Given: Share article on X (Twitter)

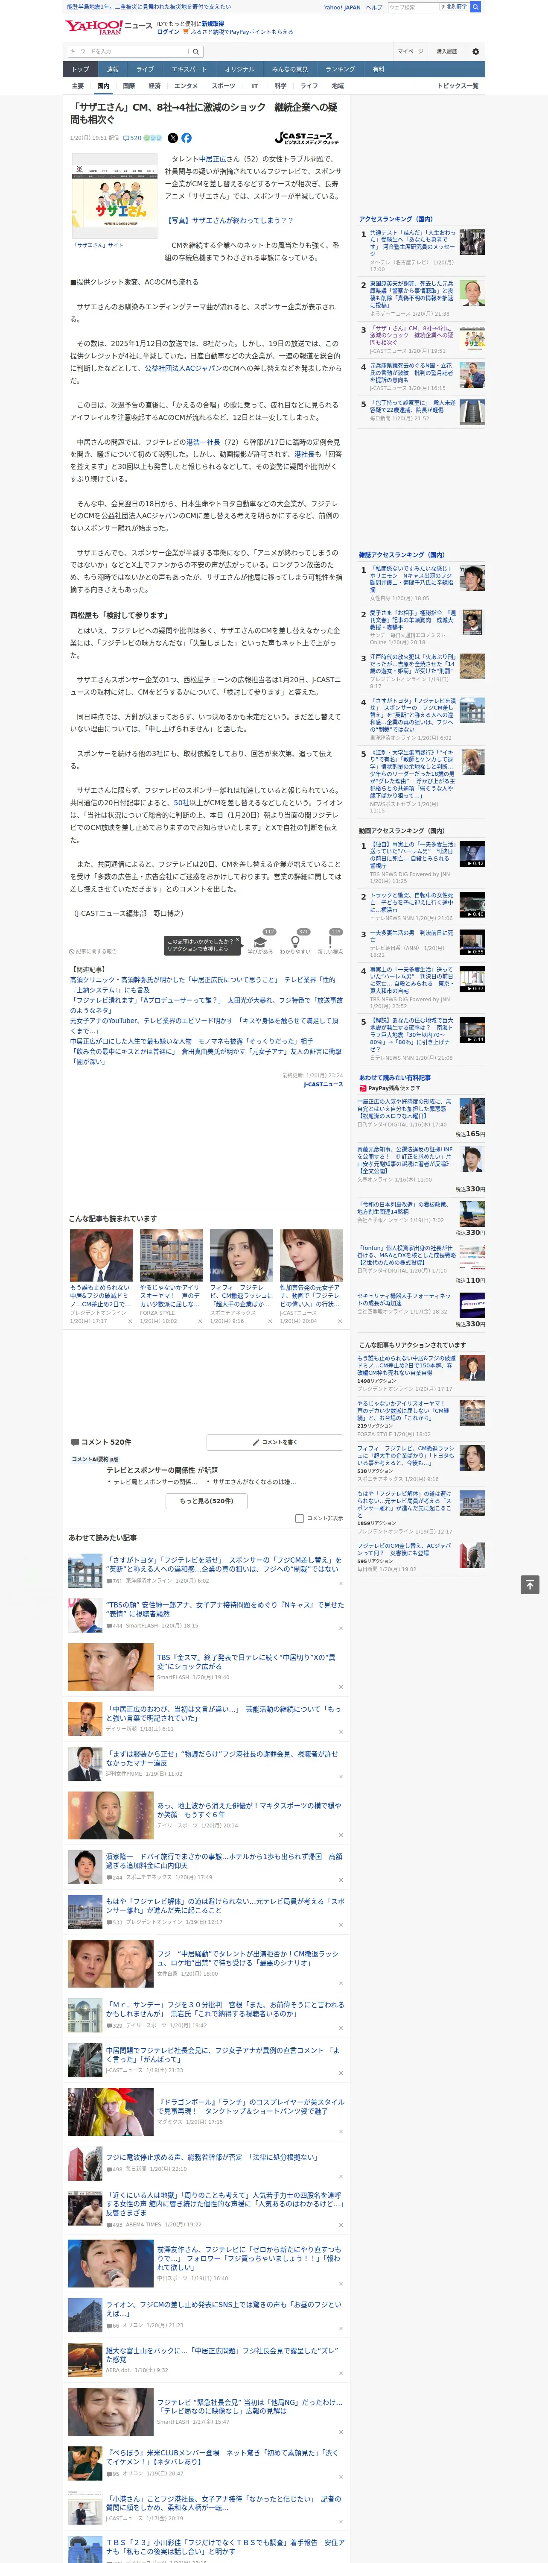Looking at the screenshot, I should click(173, 138).
